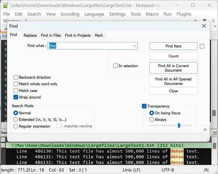218x174 pixels.
Task: Enable Match case option
Action: coord(16,91)
